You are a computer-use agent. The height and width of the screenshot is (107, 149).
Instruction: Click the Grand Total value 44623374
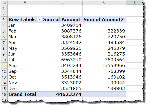[x=62, y=94]
